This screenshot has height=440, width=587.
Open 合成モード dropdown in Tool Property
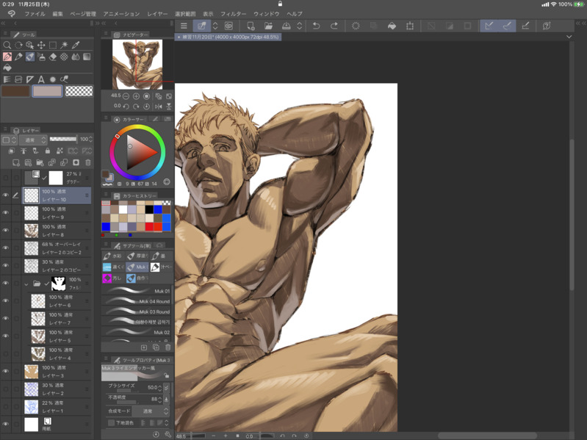tap(151, 411)
